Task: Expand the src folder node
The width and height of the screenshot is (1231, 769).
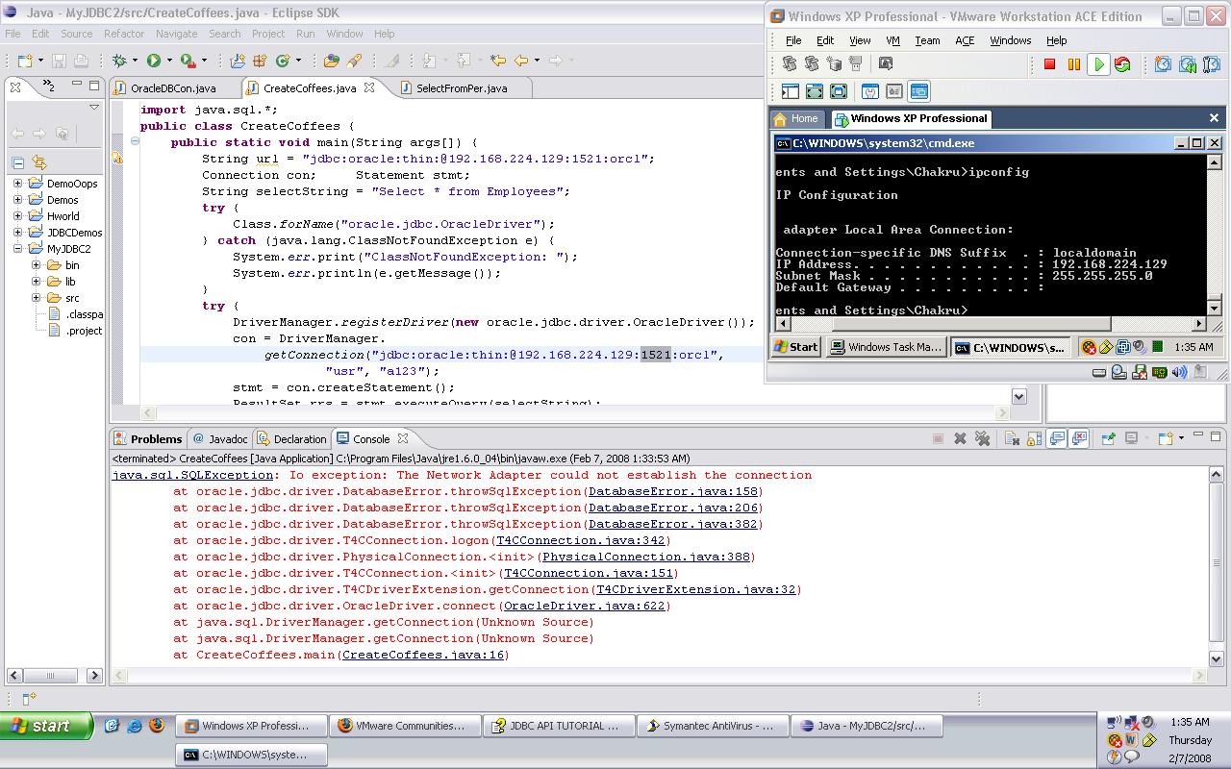Action: tap(36, 298)
